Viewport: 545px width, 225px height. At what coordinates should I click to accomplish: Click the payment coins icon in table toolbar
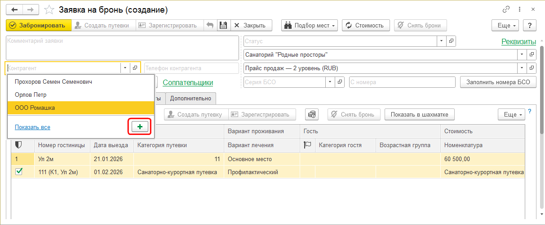[x=312, y=114]
